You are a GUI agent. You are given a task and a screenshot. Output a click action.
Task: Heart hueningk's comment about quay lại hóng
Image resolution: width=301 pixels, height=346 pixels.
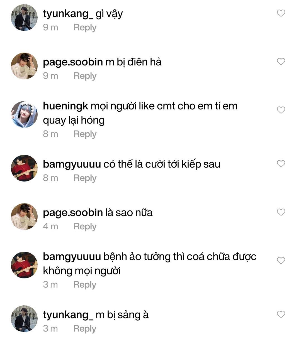click(281, 110)
